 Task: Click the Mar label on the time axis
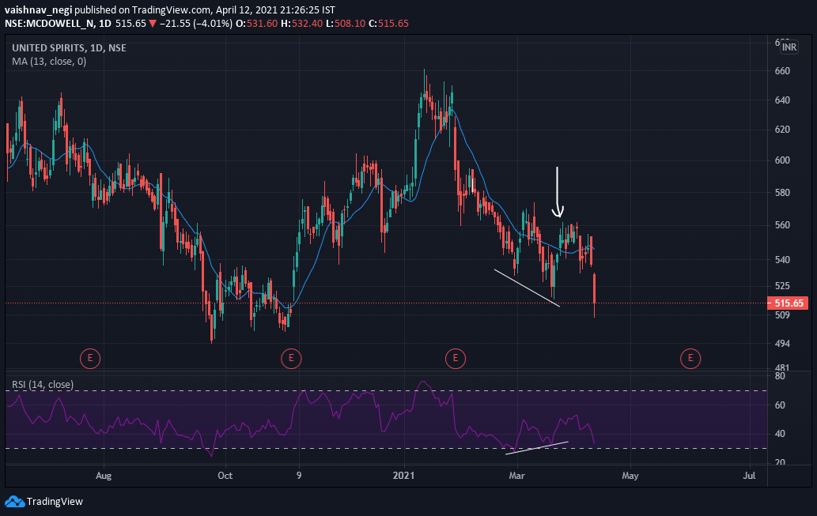point(517,476)
